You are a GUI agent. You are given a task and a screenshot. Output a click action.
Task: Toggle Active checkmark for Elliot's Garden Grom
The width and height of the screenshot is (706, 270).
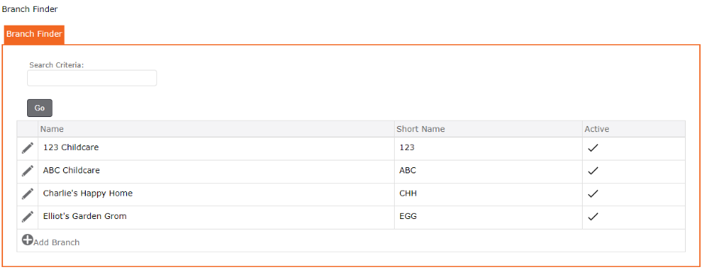click(x=593, y=217)
